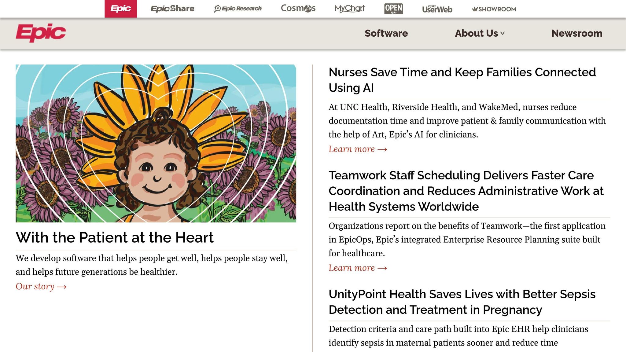626x352 pixels.
Task: Click the large Epic home logo
Action: (41, 33)
